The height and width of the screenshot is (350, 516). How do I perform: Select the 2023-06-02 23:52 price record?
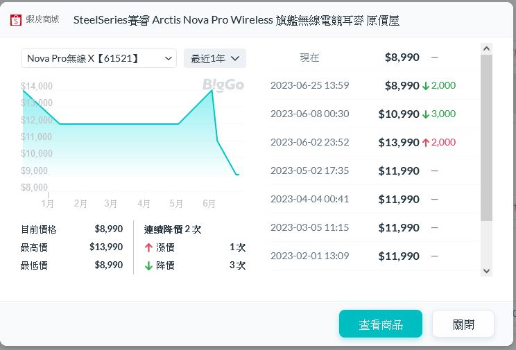tap(309, 143)
